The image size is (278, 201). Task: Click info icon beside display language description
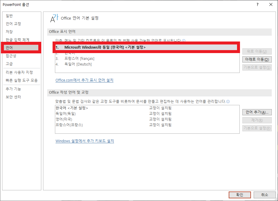point(184,41)
